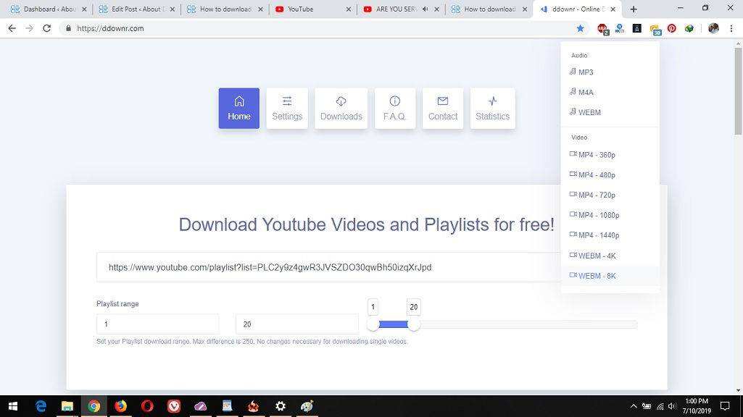743x417 pixels.
Task: Click the Chrome taskbar icon
Action: pyautogui.click(x=94, y=406)
